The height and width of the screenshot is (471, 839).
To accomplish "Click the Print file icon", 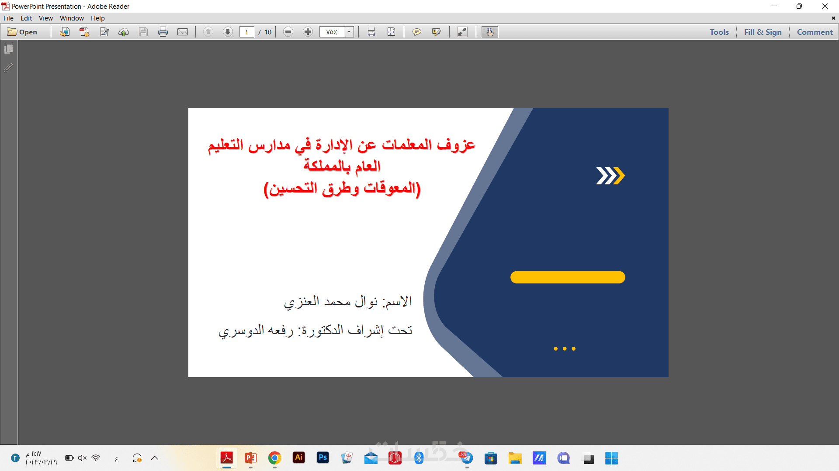I will pos(163,32).
